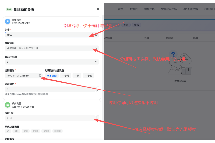Expand the 令牌分组 dropdown
Screen dimensions: 215x143
pyautogui.click(x=52, y=48)
